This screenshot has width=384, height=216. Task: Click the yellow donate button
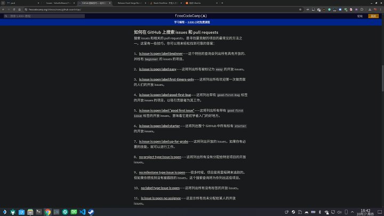(373, 16)
